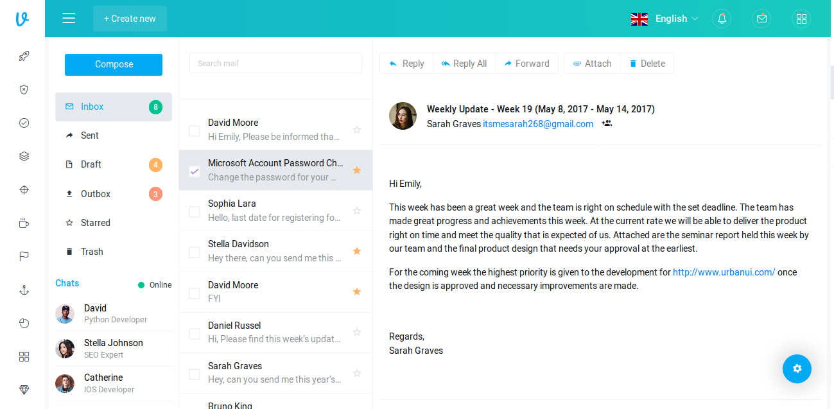
Task: Open the Create new dropdown
Action: [x=130, y=19]
